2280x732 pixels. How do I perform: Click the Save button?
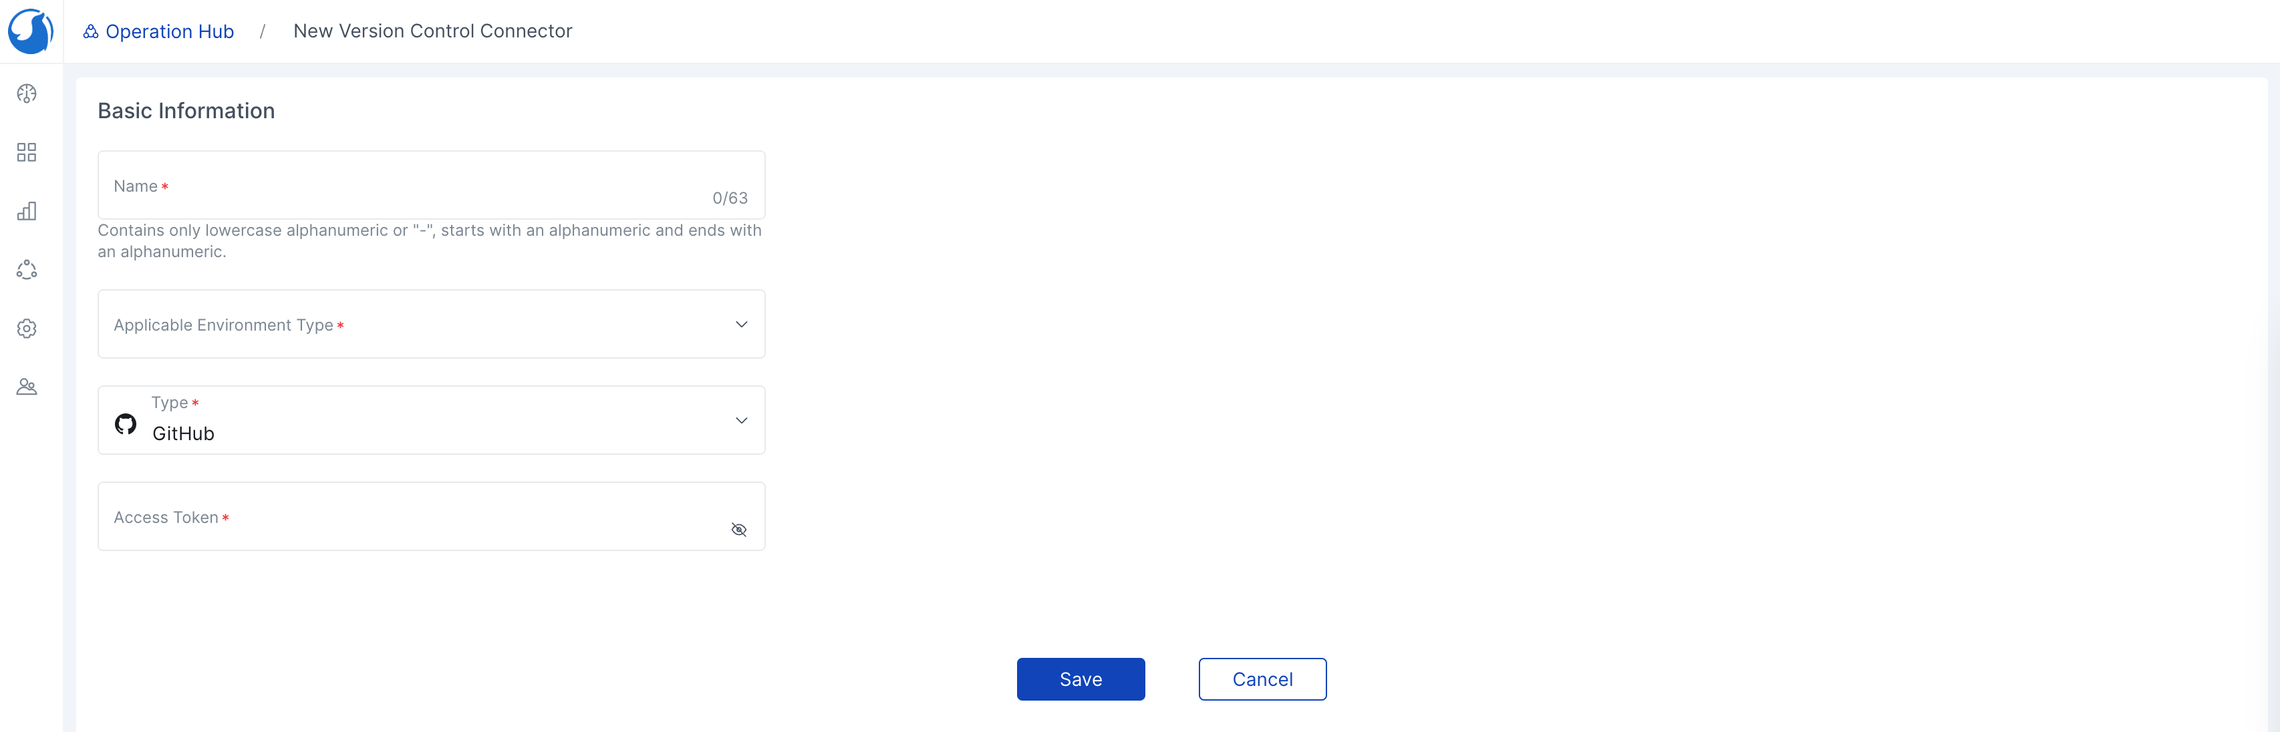pos(1082,679)
